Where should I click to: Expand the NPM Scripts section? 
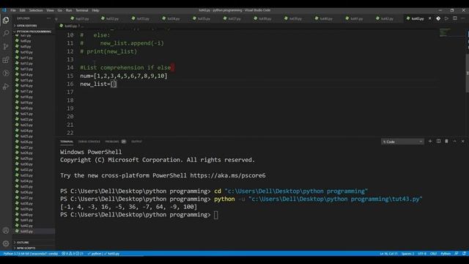click(x=34, y=248)
